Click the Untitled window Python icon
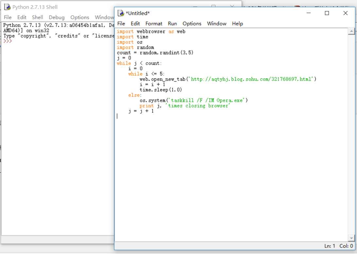This screenshot has width=357, height=254. pos(121,13)
